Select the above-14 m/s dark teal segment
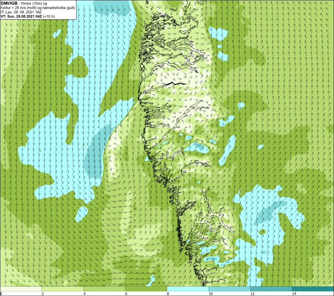The width and height of the screenshot is (334, 296). (313, 289)
